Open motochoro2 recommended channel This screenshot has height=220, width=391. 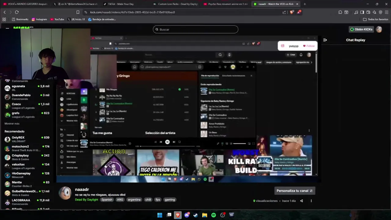pos(27,148)
